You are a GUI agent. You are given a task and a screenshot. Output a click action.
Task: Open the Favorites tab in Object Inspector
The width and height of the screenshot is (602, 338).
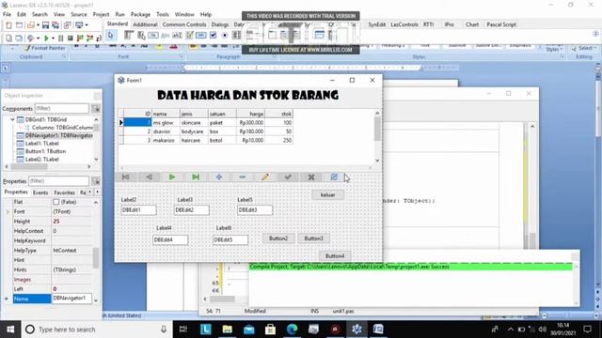[64, 192]
